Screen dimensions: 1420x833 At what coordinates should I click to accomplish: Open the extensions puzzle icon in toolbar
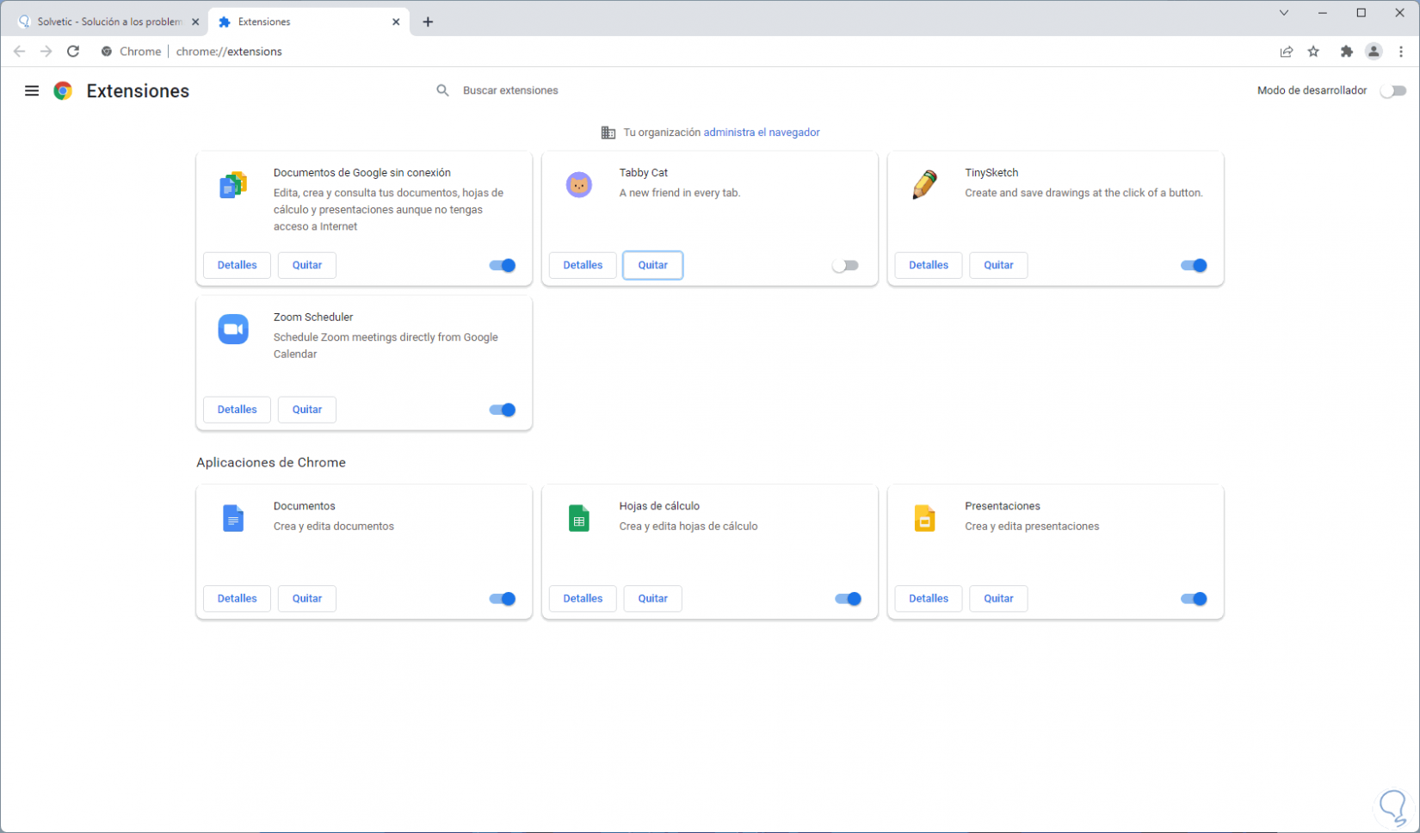(x=1347, y=52)
